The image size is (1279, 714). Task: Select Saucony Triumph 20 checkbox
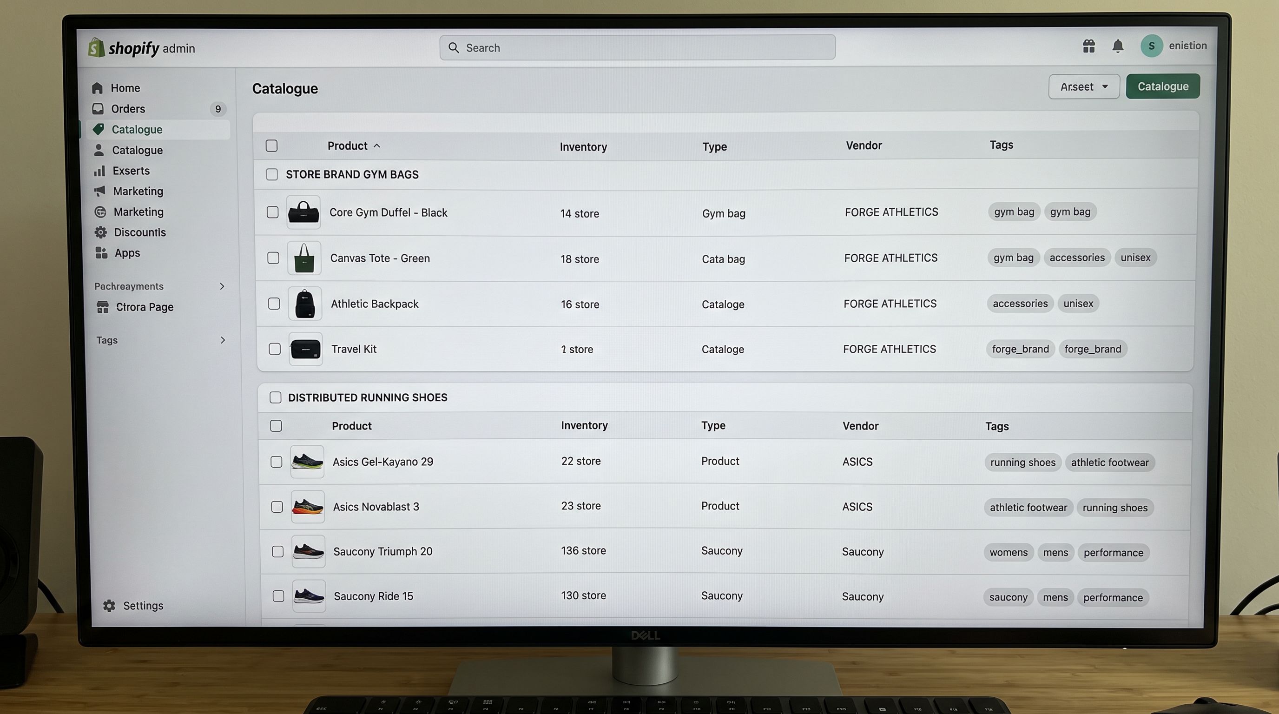pyautogui.click(x=277, y=552)
